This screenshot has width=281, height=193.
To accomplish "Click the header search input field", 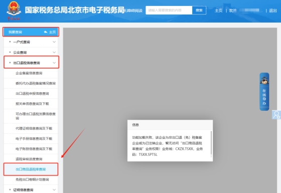I will tap(169, 10).
